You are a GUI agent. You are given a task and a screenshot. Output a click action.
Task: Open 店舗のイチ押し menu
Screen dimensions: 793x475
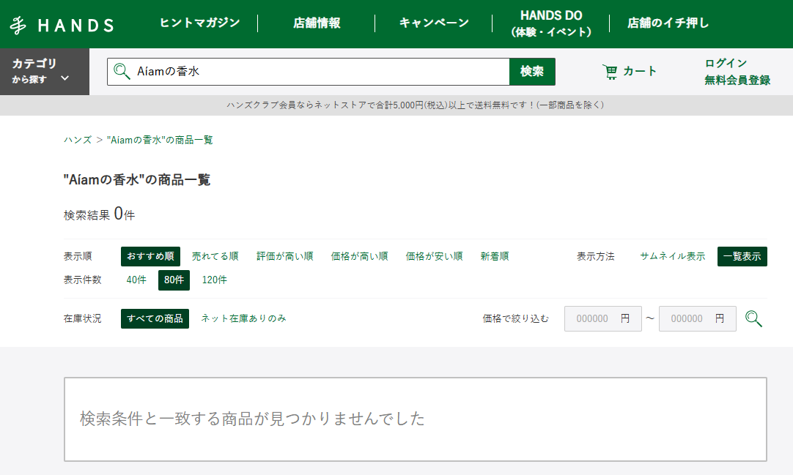[x=668, y=23]
